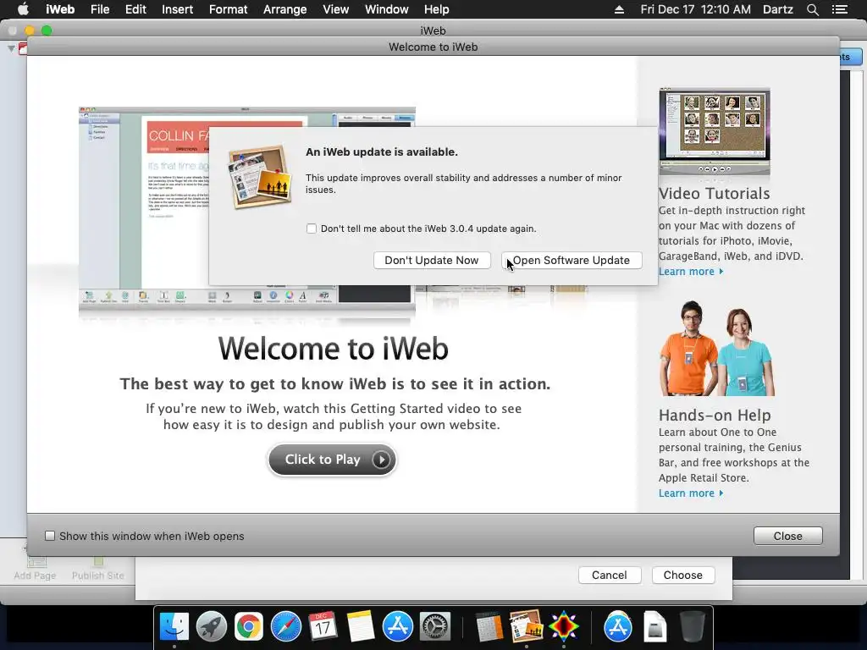Click the Hands-on Help heading

click(x=715, y=415)
